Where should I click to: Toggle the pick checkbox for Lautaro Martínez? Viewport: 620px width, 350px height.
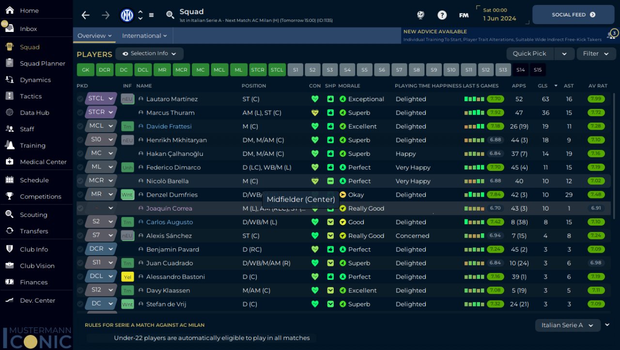coord(80,99)
